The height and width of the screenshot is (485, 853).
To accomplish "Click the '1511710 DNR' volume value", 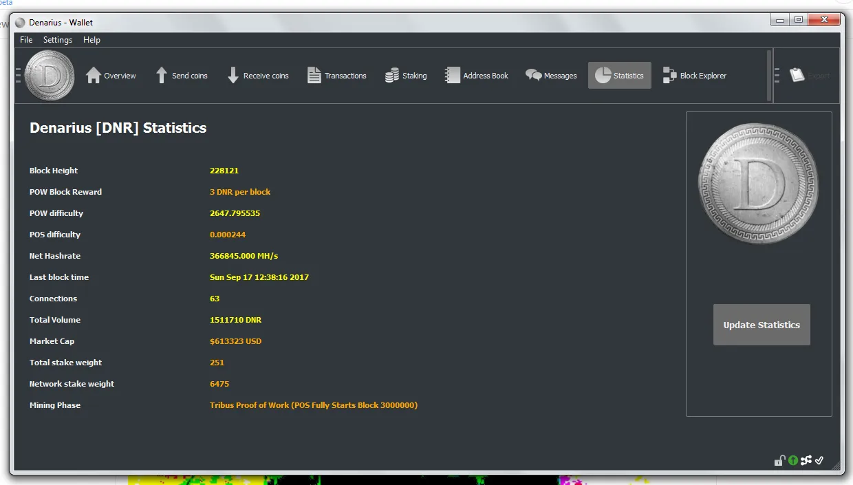I will [x=235, y=320].
